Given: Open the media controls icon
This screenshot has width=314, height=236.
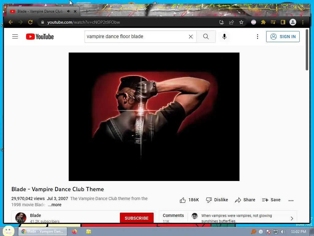Looking at the screenshot, I should point(273,22).
